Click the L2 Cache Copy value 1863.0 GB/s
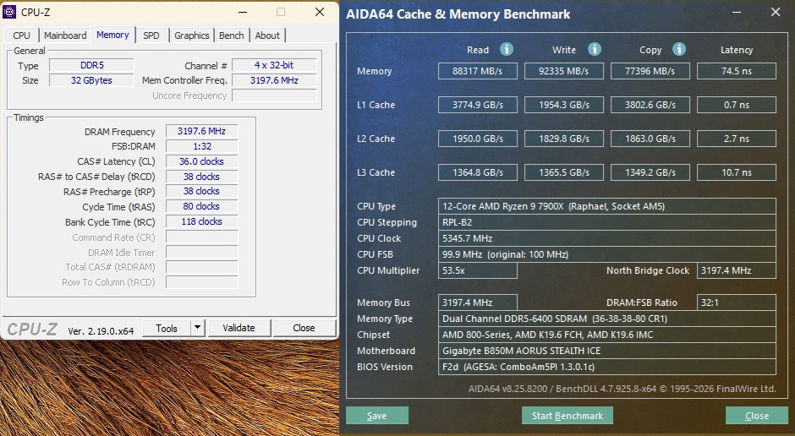Viewport: 795px width, 436px height. tap(650, 139)
